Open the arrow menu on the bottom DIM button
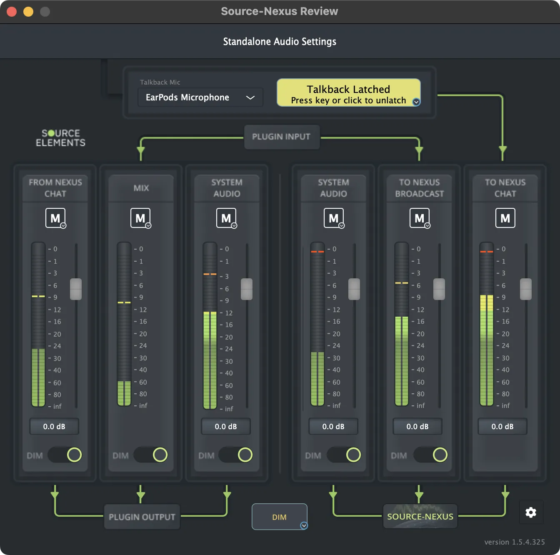This screenshot has height=555, width=560. [x=304, y=525]
